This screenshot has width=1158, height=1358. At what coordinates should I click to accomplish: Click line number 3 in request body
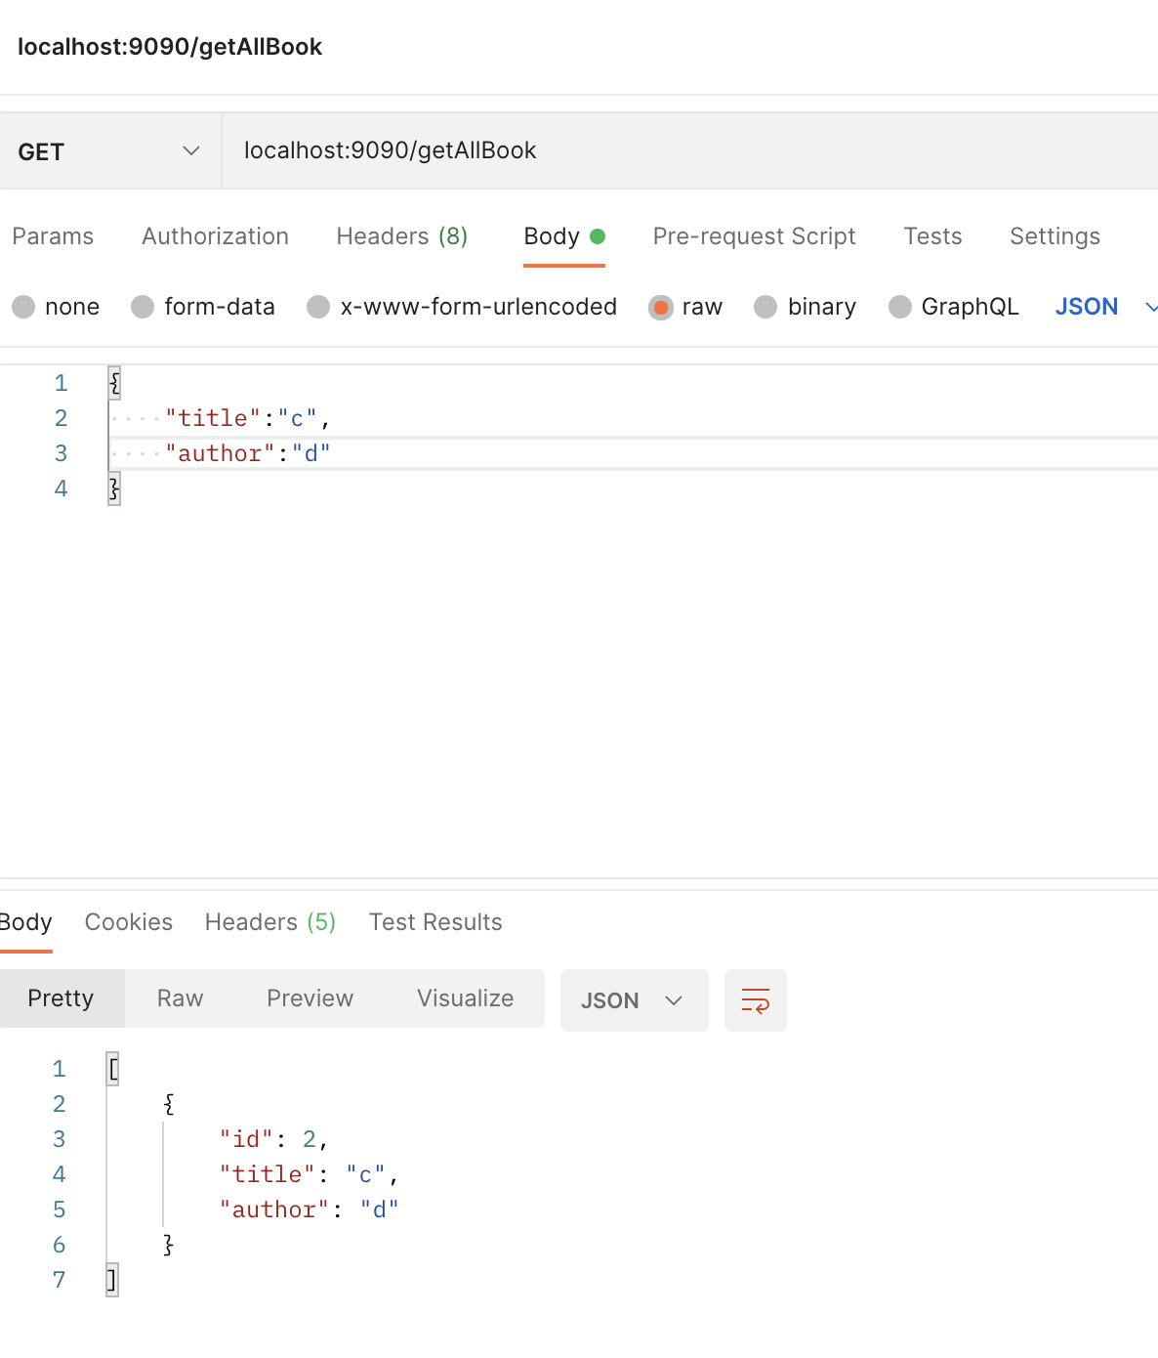61,453
